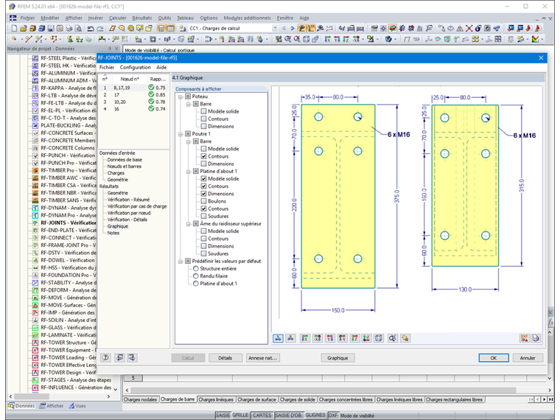Collapse the Poteau tree node
This screenshot has width=560, height=420.
[178, 97]
